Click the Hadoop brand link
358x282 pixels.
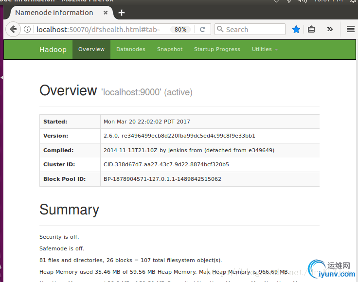click(53, 50)
